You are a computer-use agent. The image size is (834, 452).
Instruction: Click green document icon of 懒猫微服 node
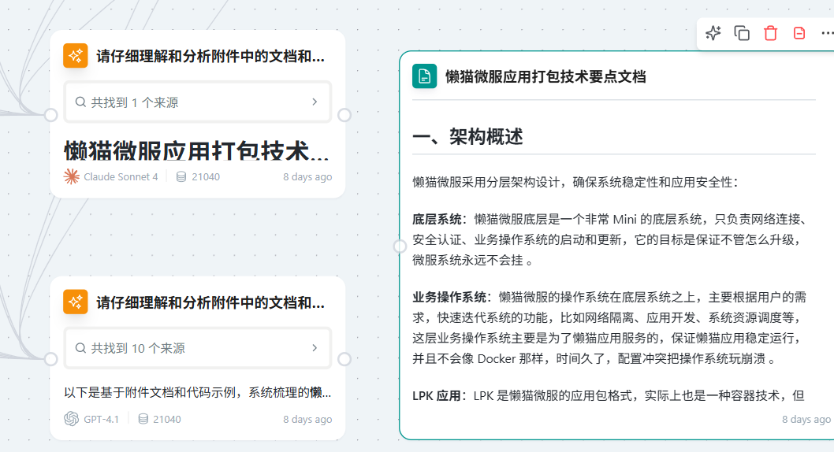pos(424,76)
